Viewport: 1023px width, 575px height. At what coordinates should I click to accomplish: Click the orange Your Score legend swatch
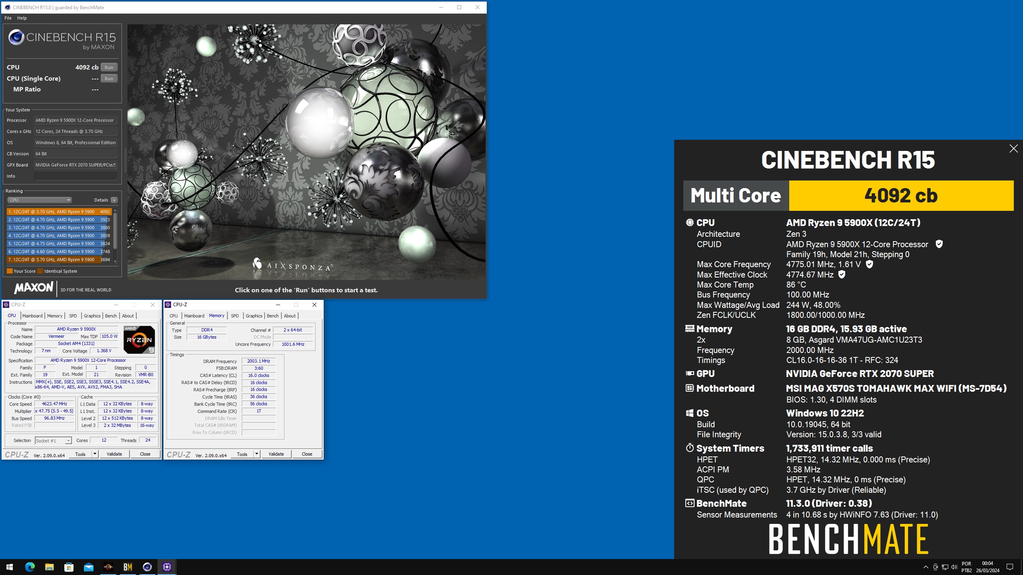click(10, 271)
